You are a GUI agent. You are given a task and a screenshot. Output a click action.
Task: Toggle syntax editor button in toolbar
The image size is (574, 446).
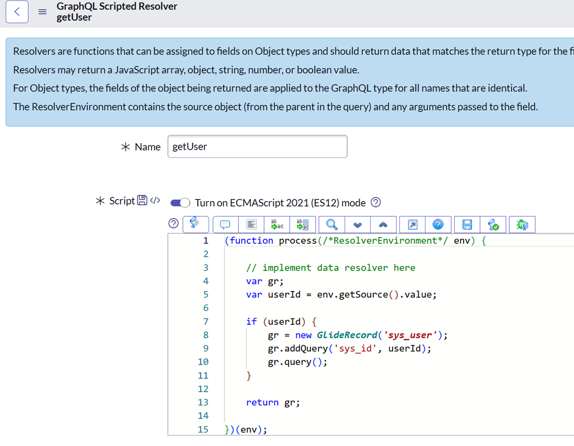195,224
